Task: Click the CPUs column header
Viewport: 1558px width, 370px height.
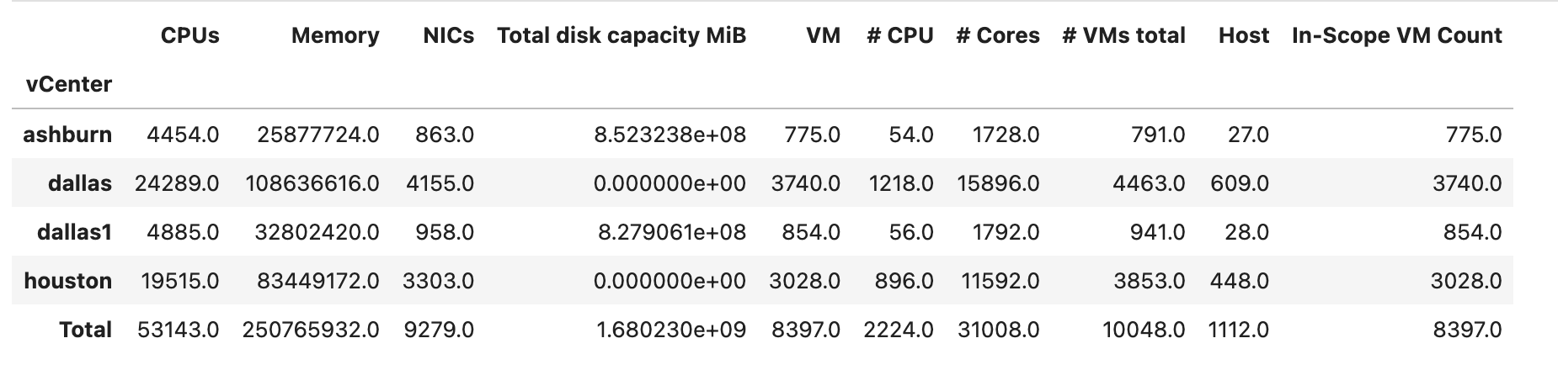Action: pyautogui.click(x=189, y=35)
